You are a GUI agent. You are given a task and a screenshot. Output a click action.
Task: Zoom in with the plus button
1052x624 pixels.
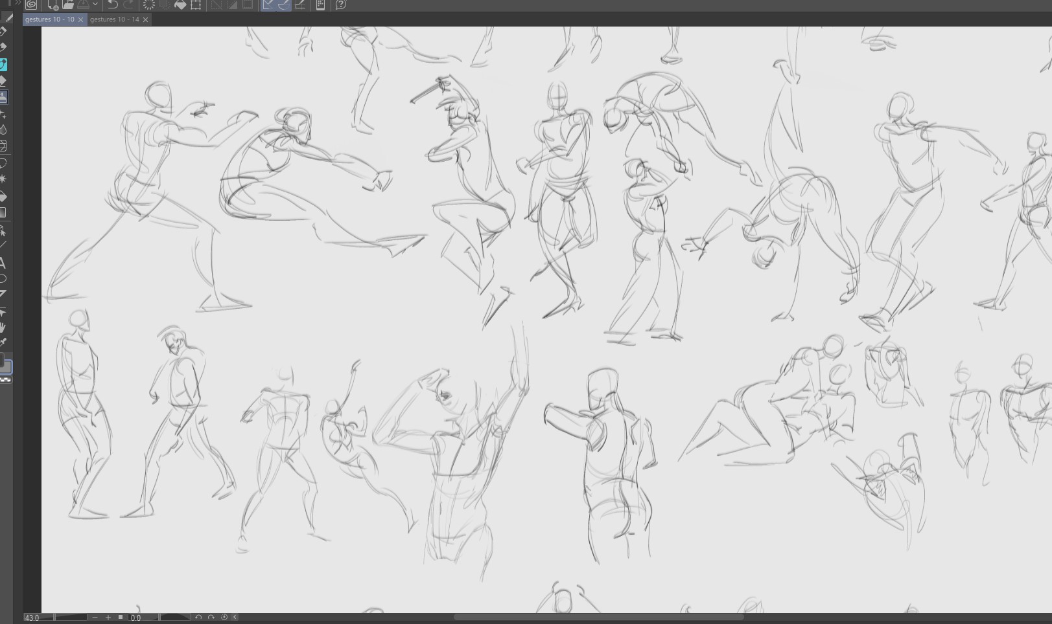coord(108,618)
